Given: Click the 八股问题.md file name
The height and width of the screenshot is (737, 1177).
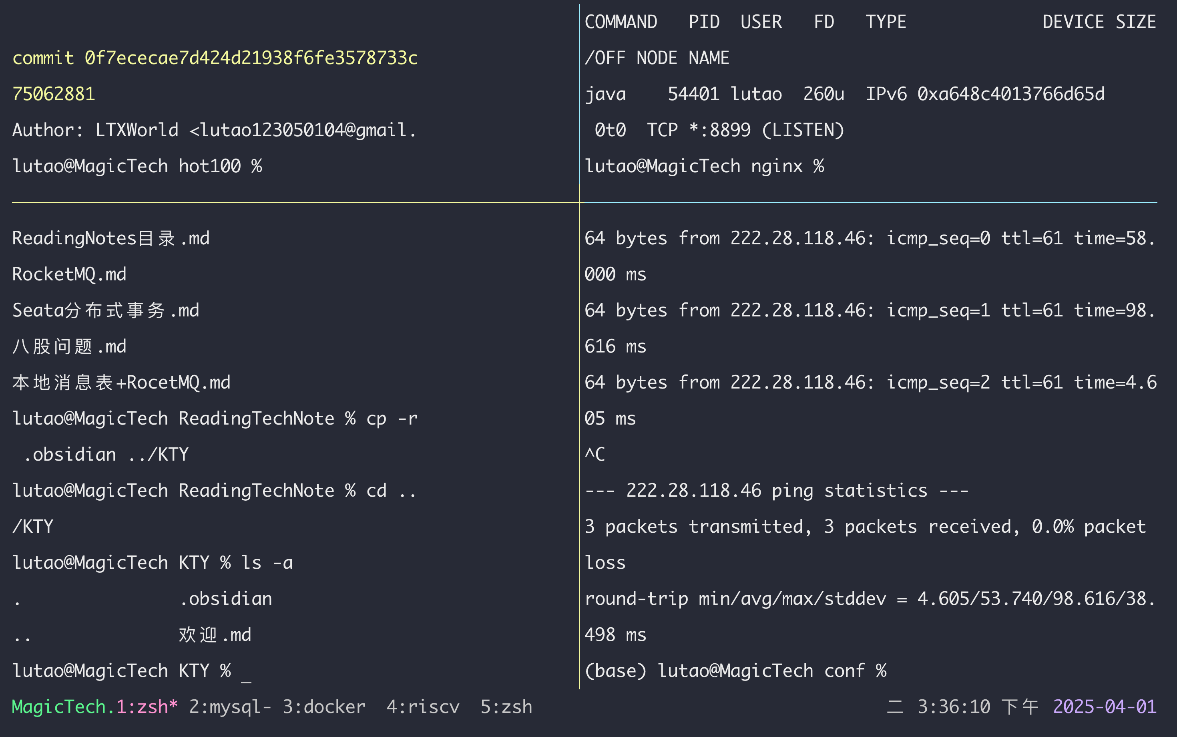Looking at the screenshot, I should click(69, 346).
